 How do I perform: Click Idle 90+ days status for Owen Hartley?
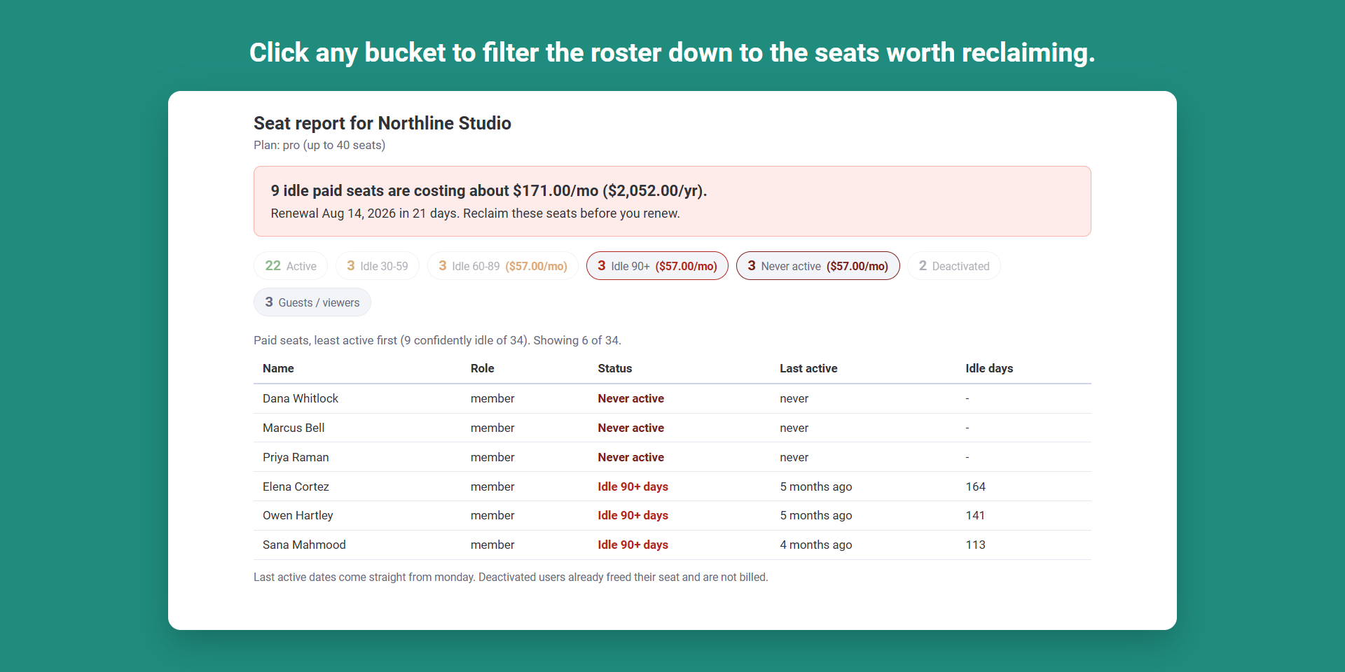coord(633,515)
